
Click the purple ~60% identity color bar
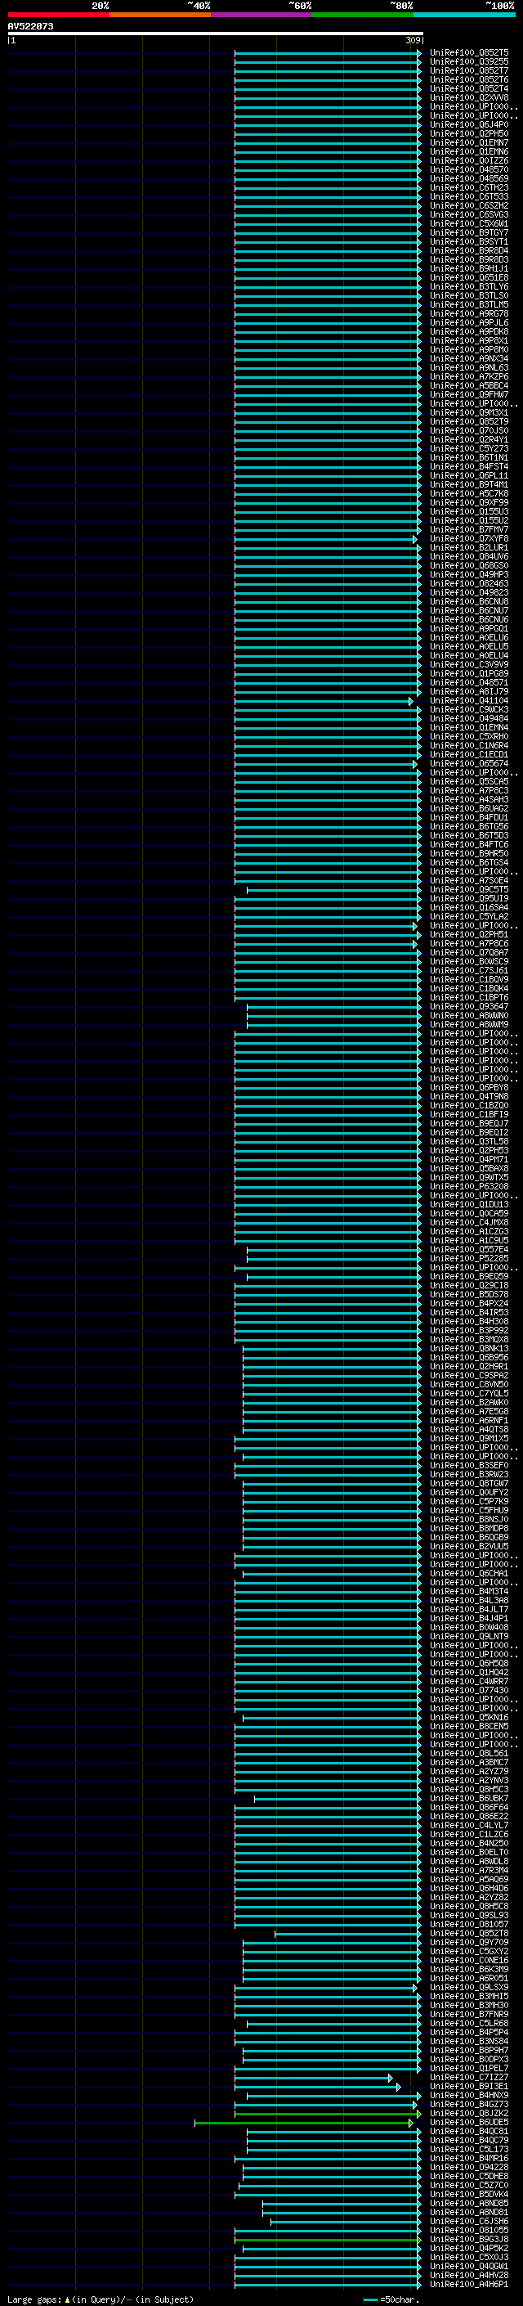pos(261,15)
